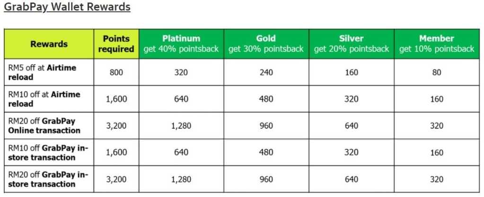Image resolution: width=484 pixels, height=197 pixels.
Task: Click the Points required column header
Action: [x=115, y=44]
